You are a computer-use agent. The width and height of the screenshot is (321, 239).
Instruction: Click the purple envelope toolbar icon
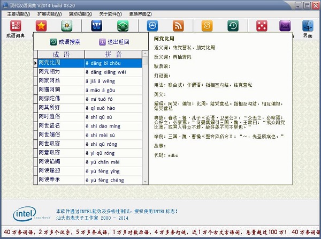(x=285, y=26)
